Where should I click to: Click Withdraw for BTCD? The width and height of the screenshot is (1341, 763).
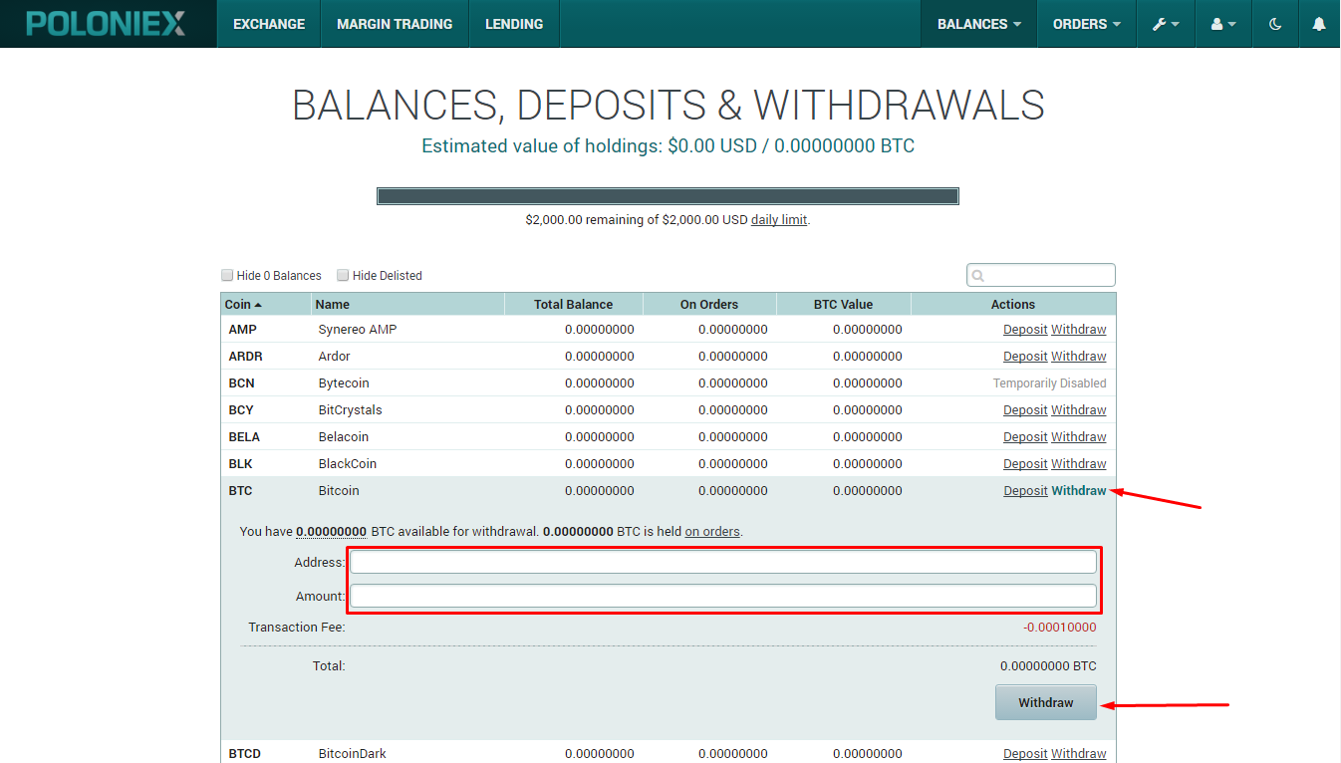1079,754
